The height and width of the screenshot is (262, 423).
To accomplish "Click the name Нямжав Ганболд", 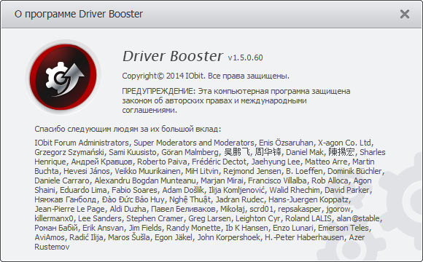I will point(65,199).
